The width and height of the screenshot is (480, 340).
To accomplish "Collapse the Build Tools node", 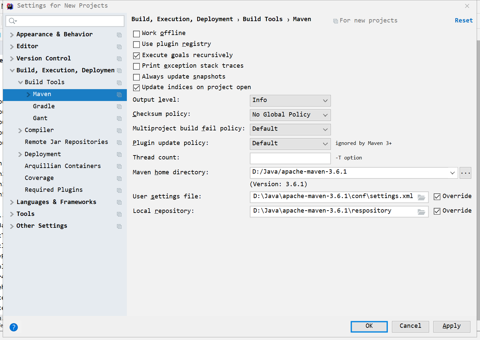I will [x=20, y=82].
